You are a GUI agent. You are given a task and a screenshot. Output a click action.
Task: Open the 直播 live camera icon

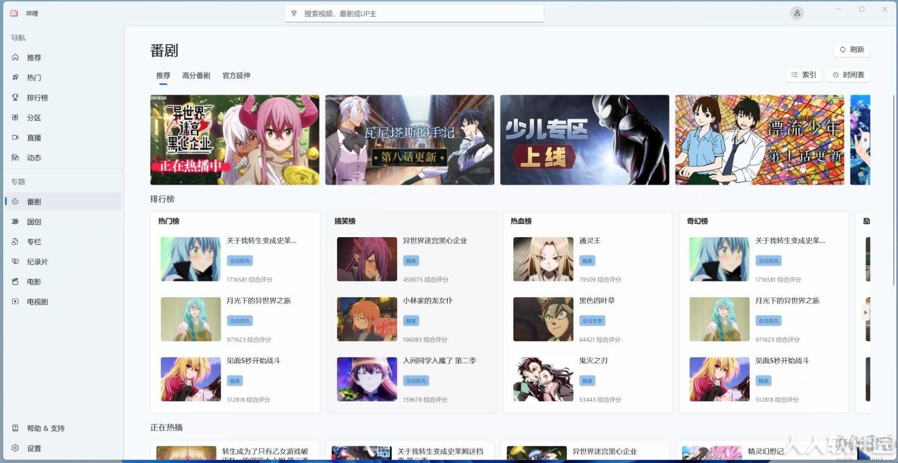point(15,137)
